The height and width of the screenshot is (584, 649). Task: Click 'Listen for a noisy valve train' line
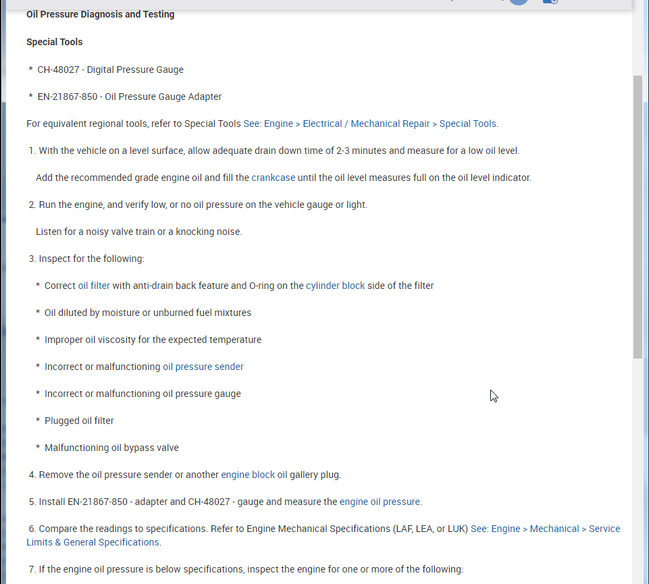(x=138, y=232)
